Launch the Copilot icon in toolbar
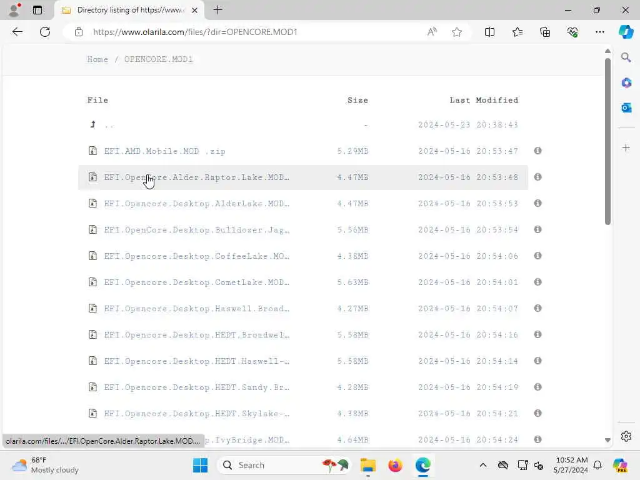Image resolution: width=640 pixels, height=480 pixels. pyautogui.click(x=626, y=32)
